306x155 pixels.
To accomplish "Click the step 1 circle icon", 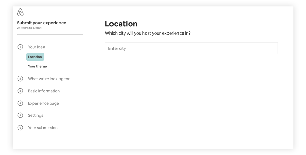I will 20,47.
